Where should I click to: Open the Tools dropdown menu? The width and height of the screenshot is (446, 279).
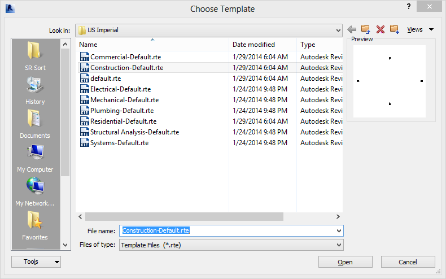[x=36, y=262]
